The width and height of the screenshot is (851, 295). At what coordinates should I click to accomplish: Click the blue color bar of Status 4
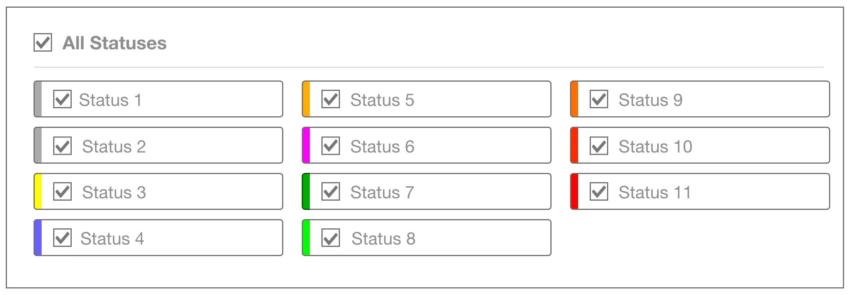[38, 238]
